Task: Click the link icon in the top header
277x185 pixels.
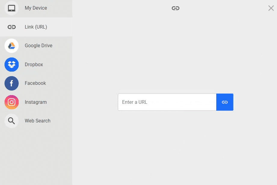Action: pyautogui.click(x=175, y=8)
